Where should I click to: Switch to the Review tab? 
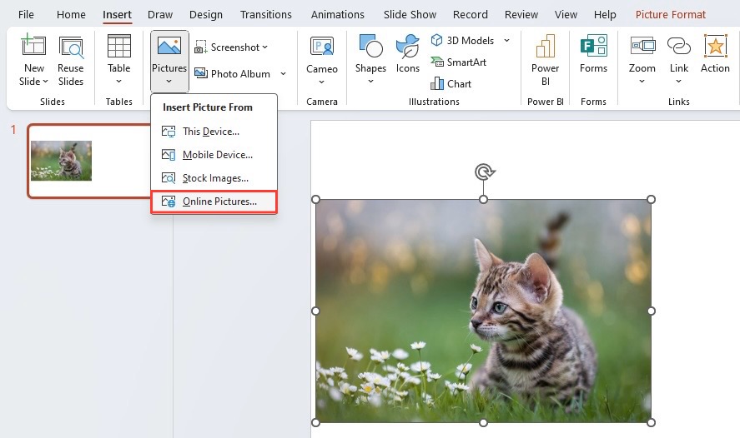[x=521, y=15]
